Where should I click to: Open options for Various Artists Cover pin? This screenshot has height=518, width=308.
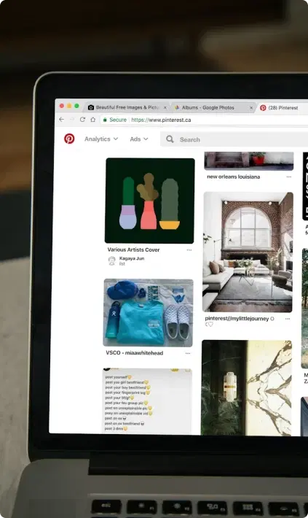pos(189,250)
